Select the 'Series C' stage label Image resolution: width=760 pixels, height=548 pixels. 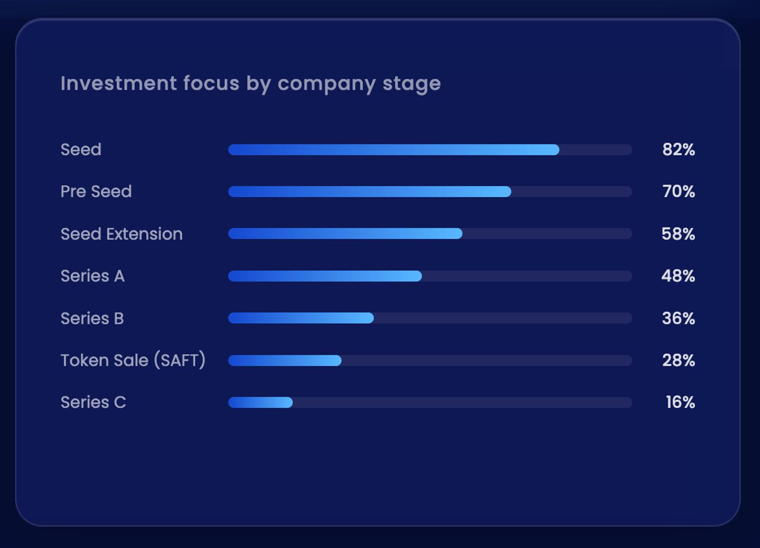click(x=94, y=402)
